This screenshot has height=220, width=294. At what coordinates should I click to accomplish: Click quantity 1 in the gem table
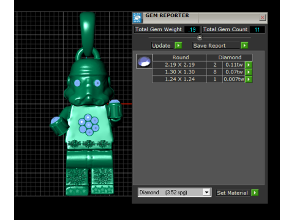pyautogui.click(x=215, y=79)
